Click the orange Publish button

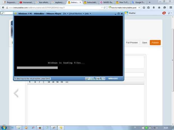(x=155, y=42)
